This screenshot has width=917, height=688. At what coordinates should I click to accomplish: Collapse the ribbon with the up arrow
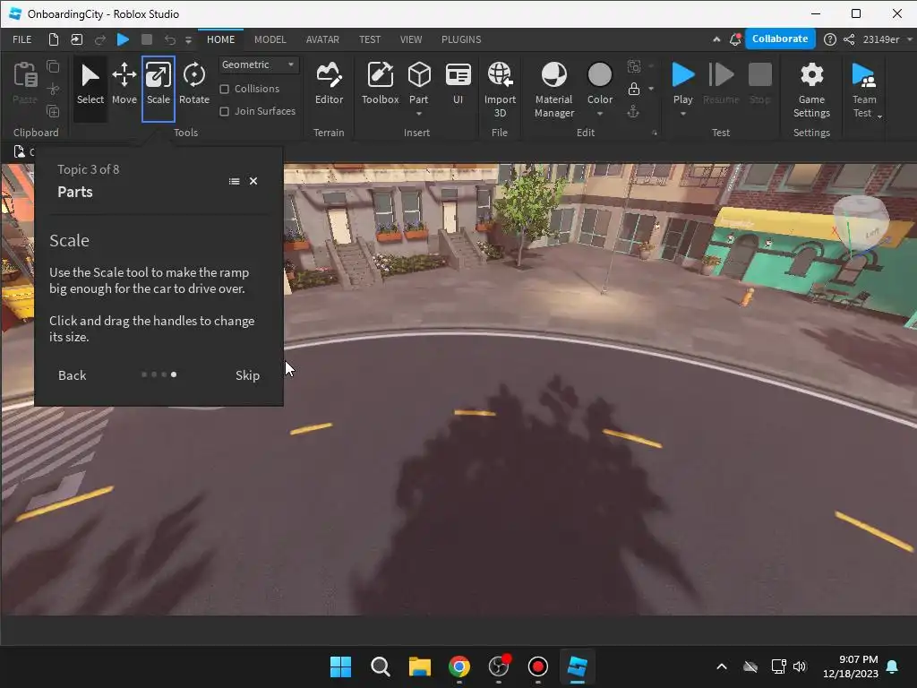click(716, 39)
